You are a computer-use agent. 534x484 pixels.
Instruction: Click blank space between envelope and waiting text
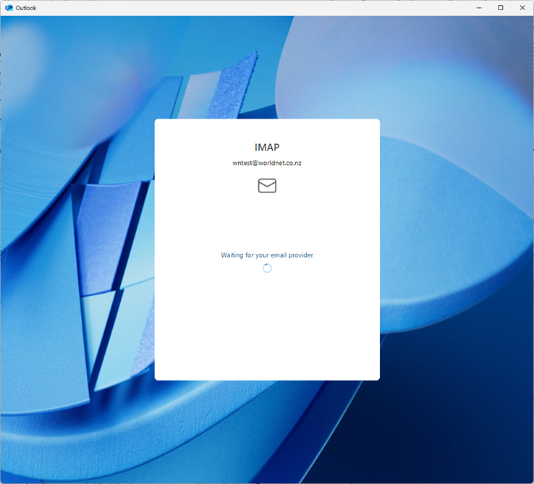click(267, 221)
